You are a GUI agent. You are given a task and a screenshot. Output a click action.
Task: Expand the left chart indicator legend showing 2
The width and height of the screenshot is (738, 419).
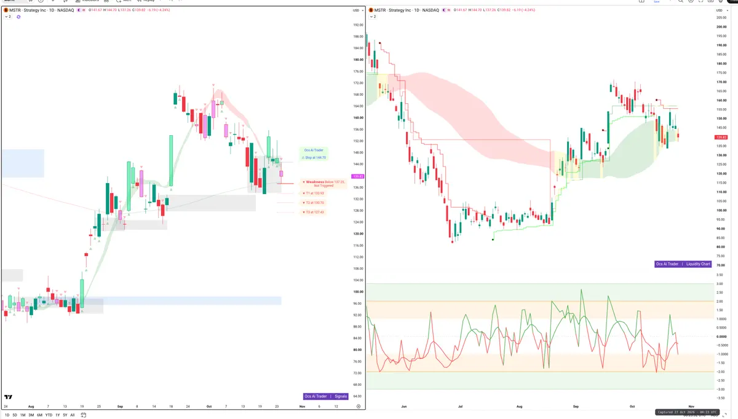[8, 17]
